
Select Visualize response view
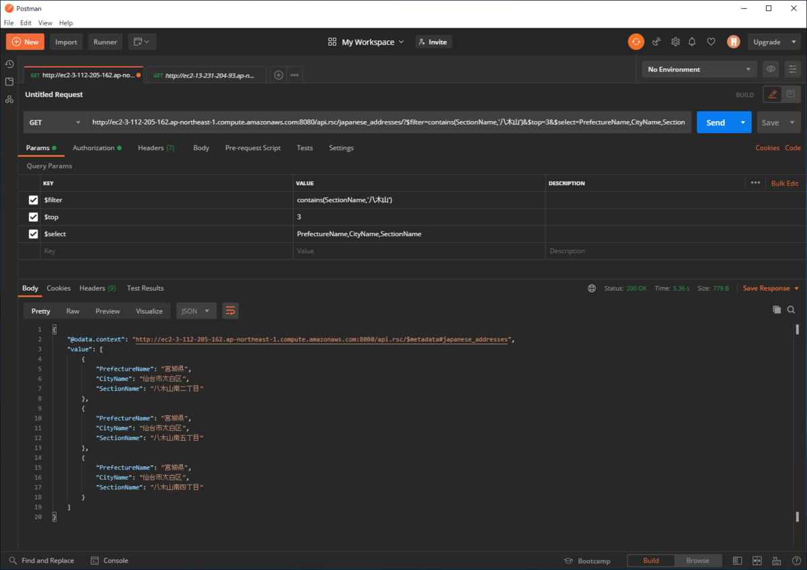point(149,311)
